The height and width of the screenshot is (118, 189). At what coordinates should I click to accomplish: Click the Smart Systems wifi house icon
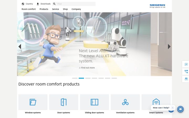[x=156, y=102]
